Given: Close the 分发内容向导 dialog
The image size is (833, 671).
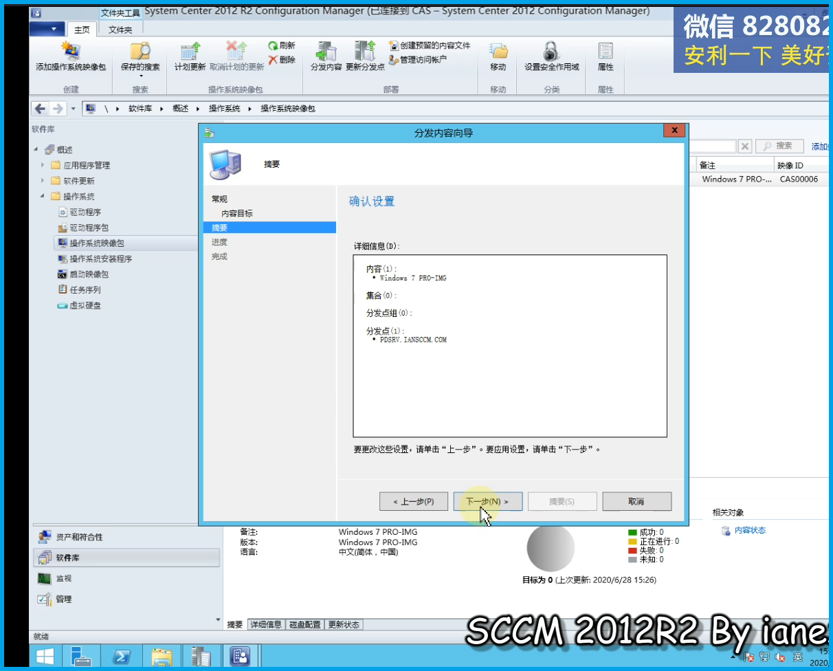Looking at the screenshot, I should [674, 131].
